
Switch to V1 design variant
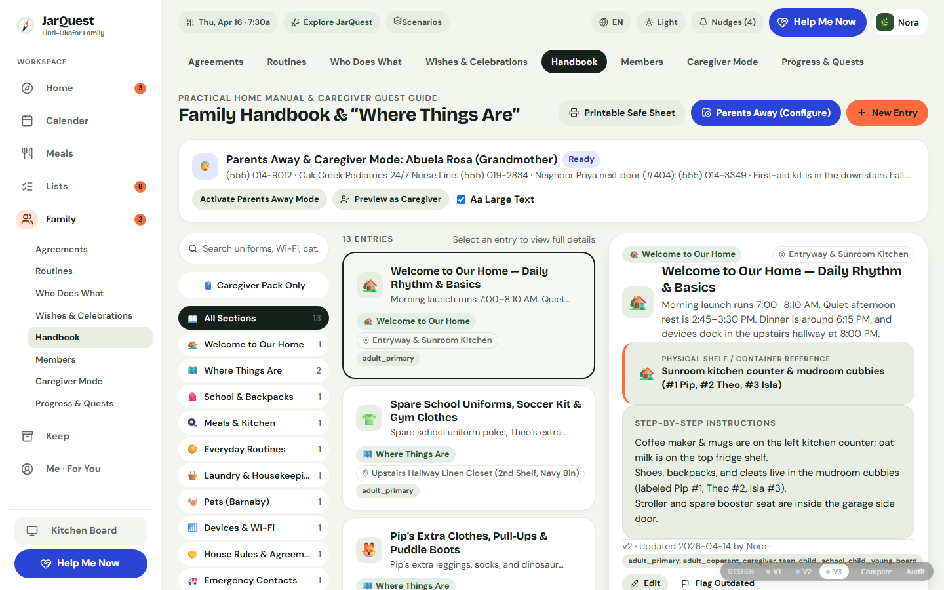(774, 572)
